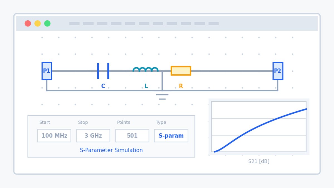334x188 pixels.
Task: Click the green maximize window button
Action: pos(47,23)
